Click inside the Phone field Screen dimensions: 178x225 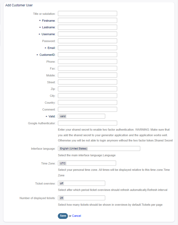87,61
